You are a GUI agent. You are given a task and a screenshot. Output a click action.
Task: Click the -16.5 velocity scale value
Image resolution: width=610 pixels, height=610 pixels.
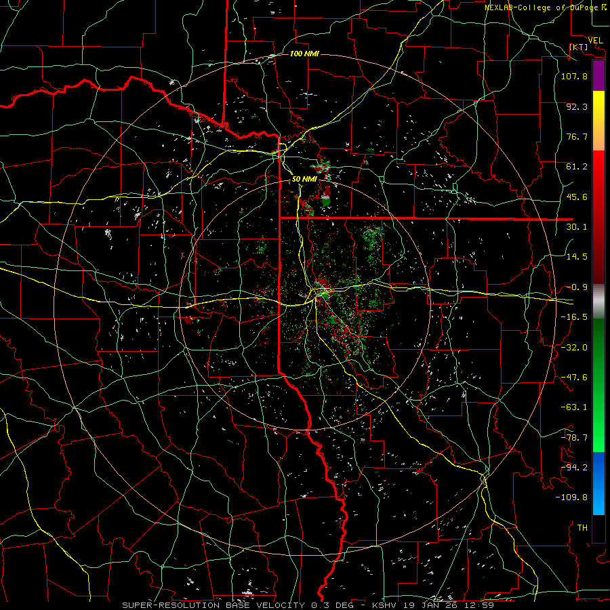(574, 317)
